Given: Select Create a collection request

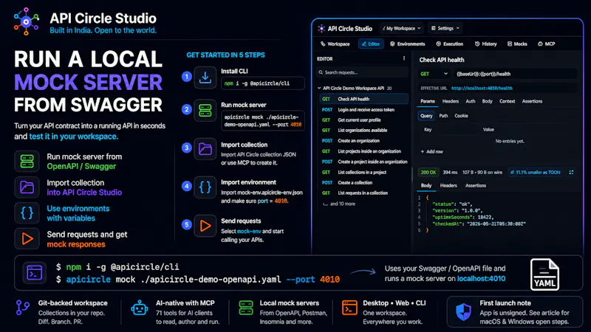Looking at the screenshot, I should [363, 182].
